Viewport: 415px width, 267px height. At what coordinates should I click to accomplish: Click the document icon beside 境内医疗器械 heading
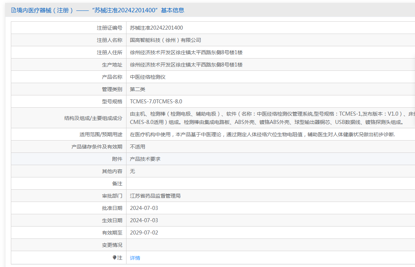tap(13, 10)
